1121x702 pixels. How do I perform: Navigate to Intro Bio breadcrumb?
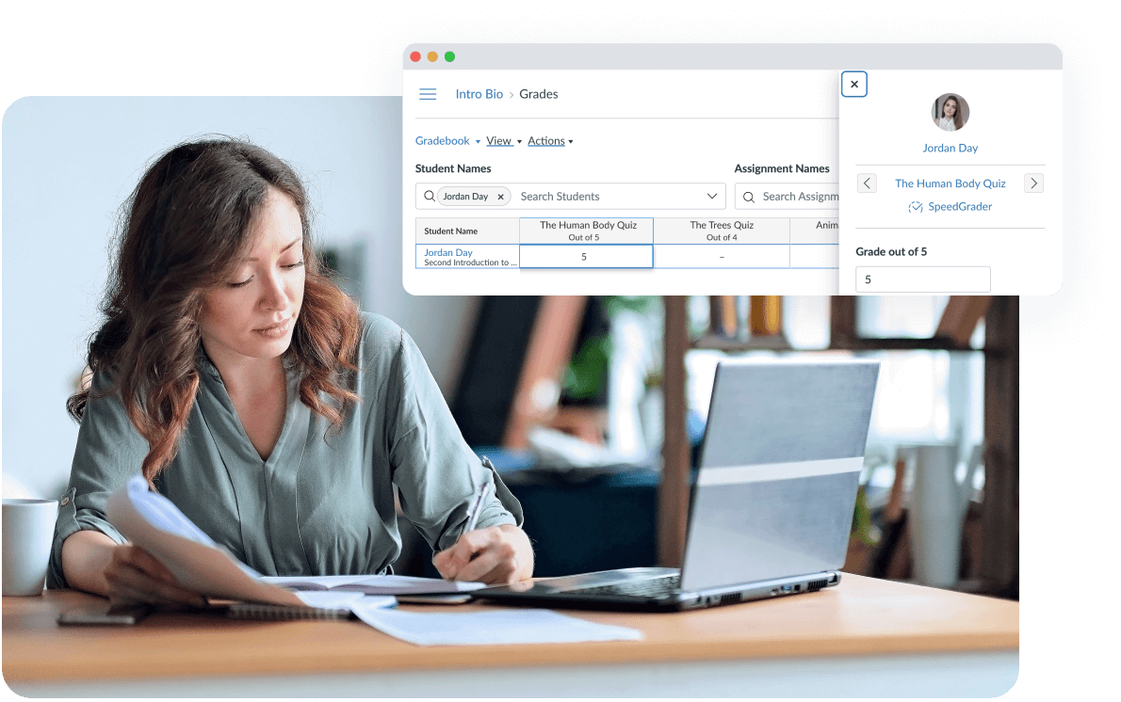(479, 94)
